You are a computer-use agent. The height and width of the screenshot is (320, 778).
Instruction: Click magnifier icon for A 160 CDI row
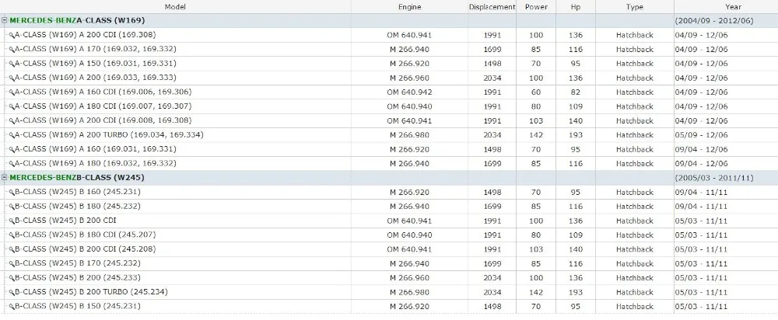(x=12, y=92)
